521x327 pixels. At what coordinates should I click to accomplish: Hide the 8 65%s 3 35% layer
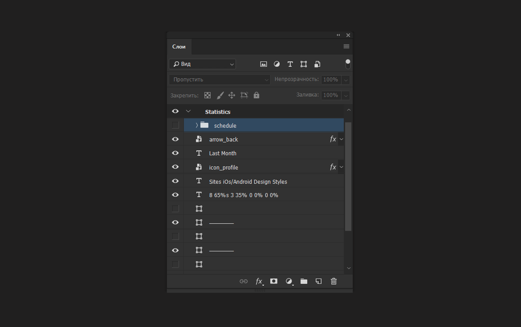click(x=175, y=195)
